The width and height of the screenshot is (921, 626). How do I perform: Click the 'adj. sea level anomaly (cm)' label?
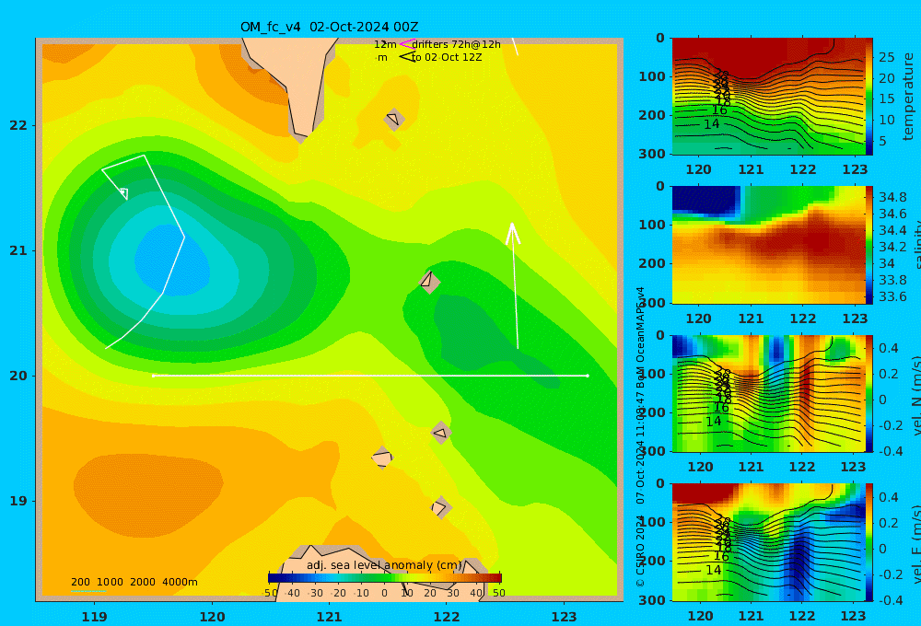pyautogui.click(x=384, y=565)
